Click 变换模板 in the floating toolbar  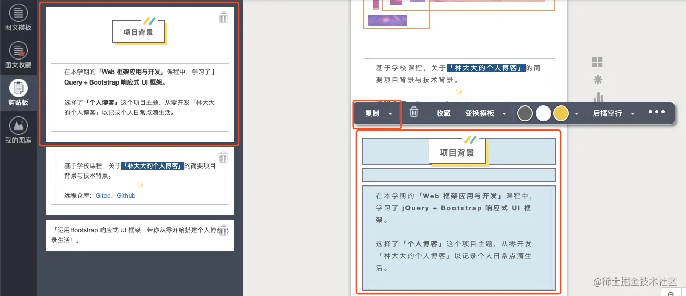480,113
